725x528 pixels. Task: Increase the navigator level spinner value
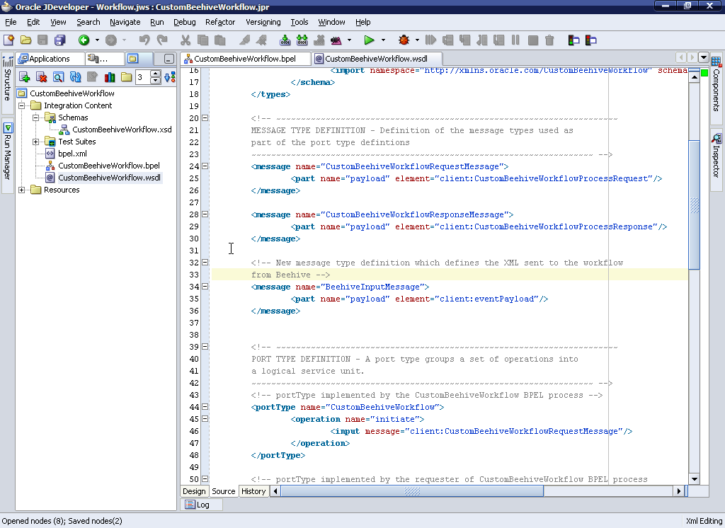(x=155, y=74)
